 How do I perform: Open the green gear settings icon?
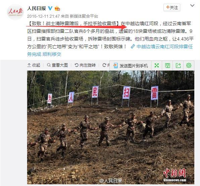pos(189,66)
